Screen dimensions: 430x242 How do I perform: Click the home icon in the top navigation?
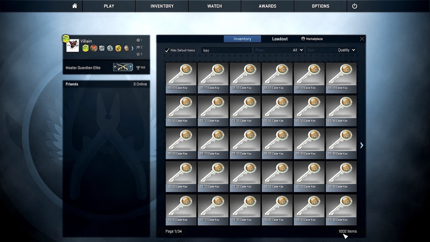[x=75, y=6]
